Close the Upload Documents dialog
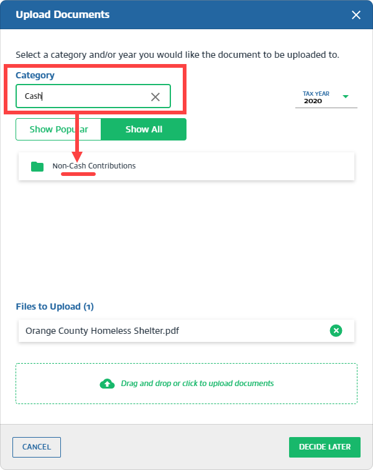The width and height of the screenshot is (373, 470). pyautogui.click(x=356, y=15)
